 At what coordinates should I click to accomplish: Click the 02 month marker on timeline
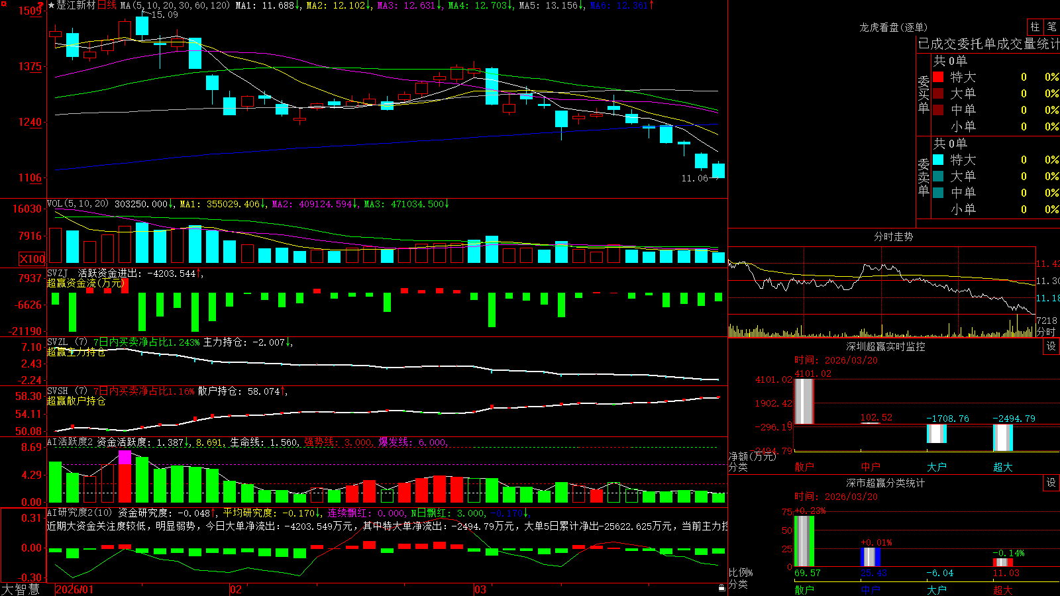(236, 589)
